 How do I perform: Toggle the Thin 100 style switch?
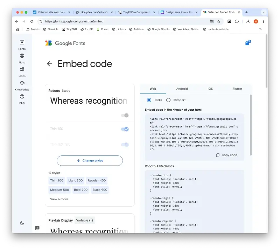coord(125,129)
